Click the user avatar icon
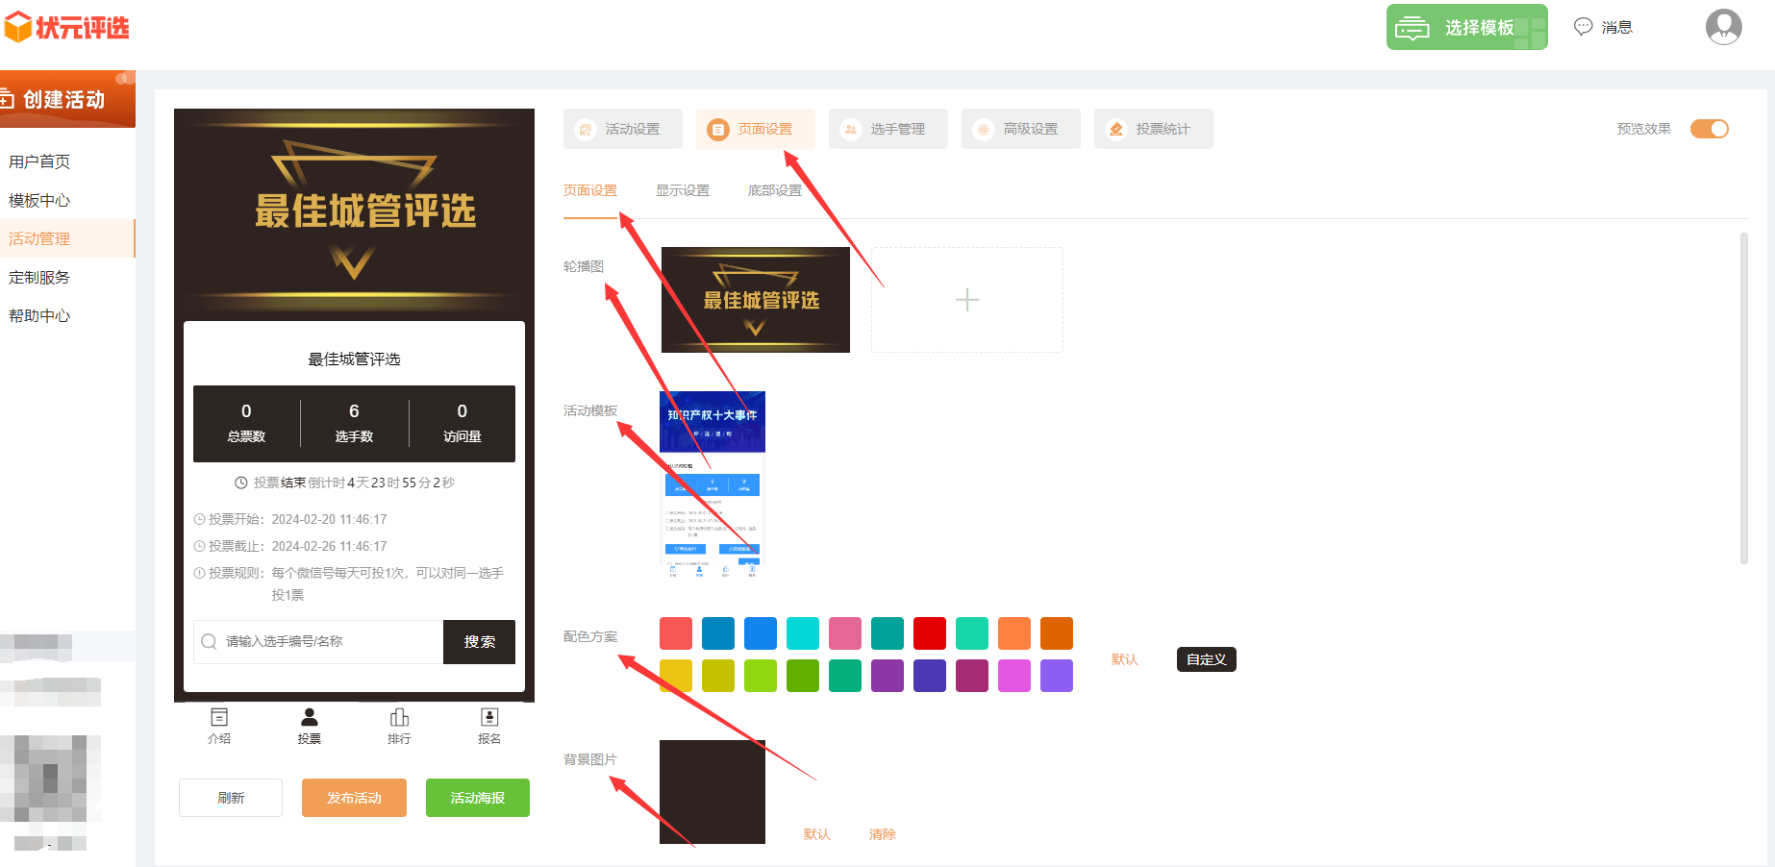This screenshot has width=1775, height=867. coord(1723,27)
